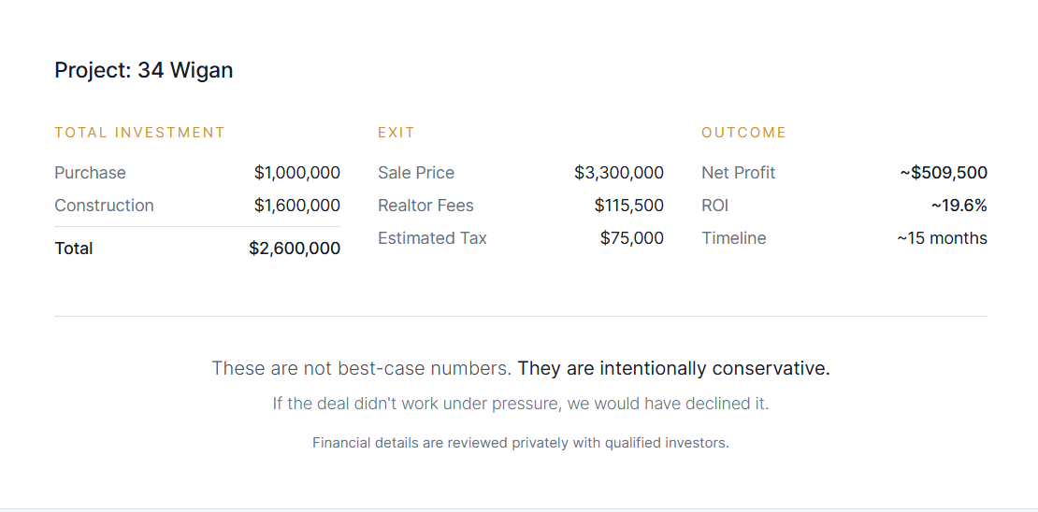Viewport: 1038px width, 512px height.
Task: Click the Total value $2,600,000
Action: pos(294,249)
